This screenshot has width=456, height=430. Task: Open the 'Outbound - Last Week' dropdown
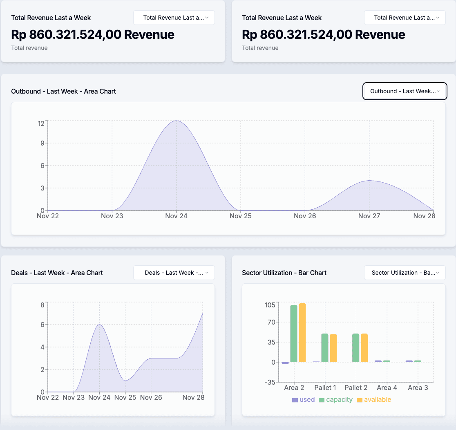(x=405, y=91)
